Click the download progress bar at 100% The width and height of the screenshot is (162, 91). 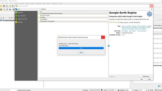pos(81,48)
